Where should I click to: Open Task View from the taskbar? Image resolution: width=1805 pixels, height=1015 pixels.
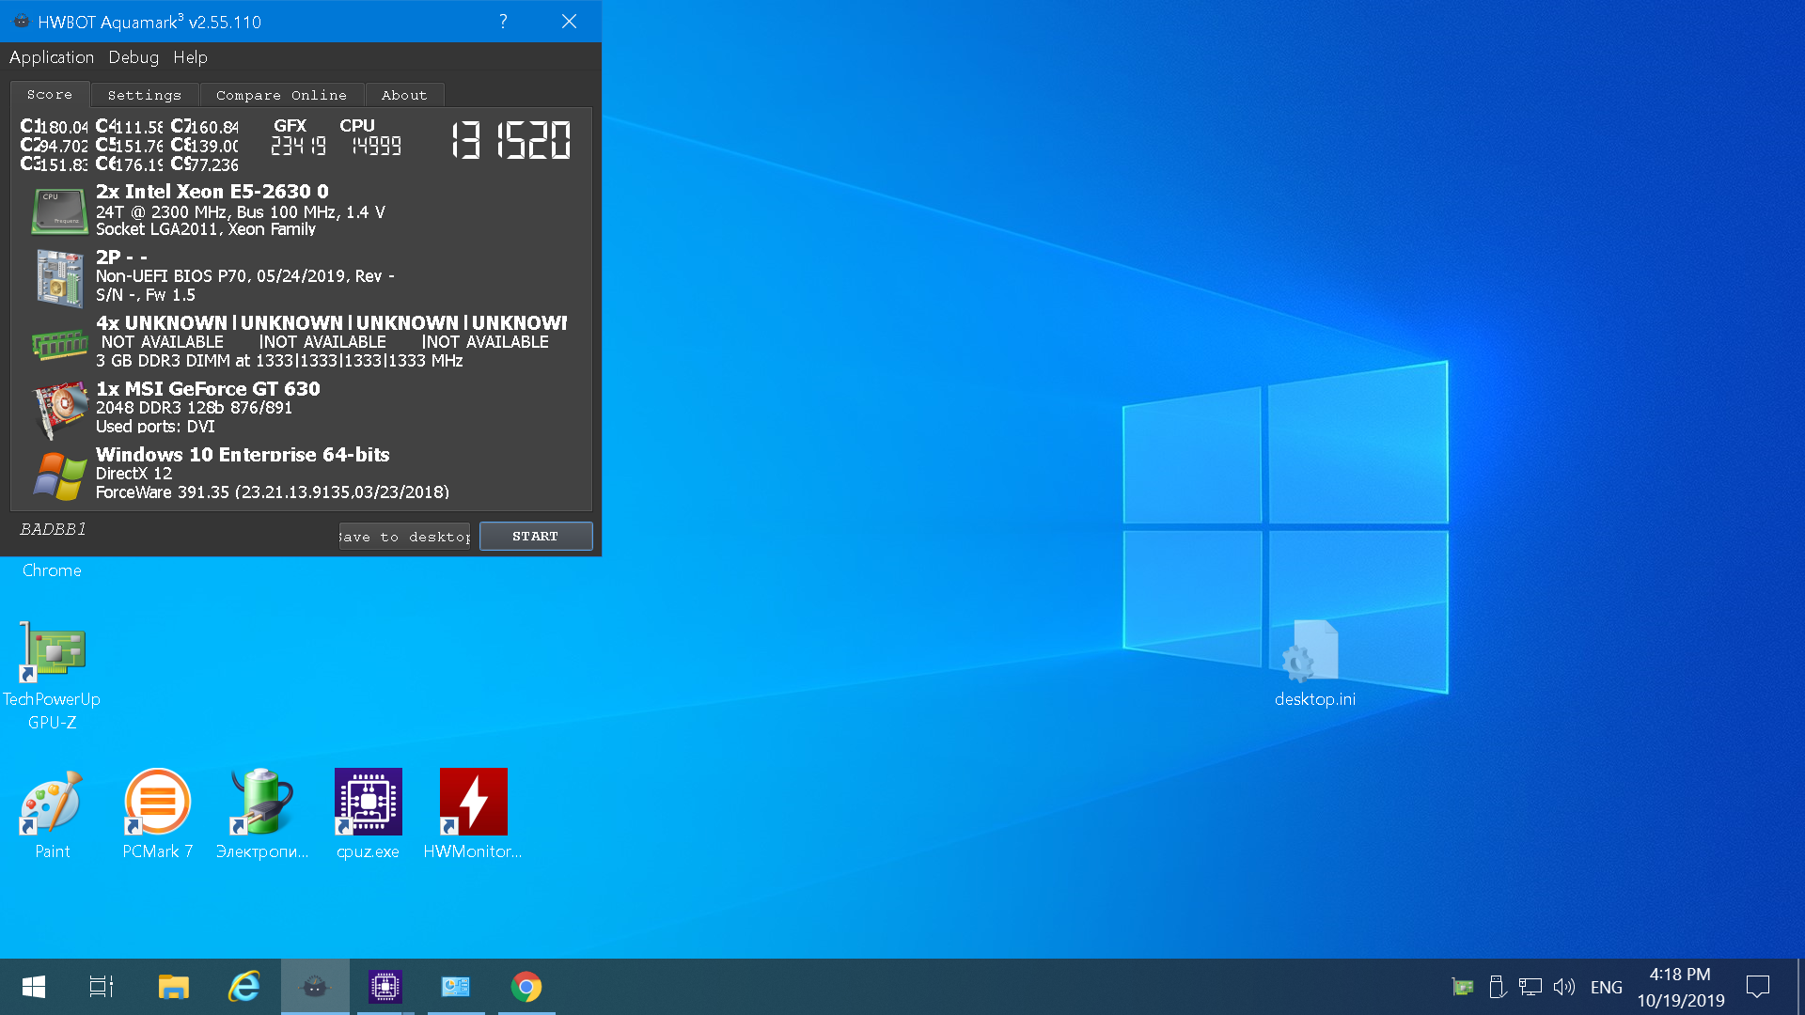pos(102,987)
